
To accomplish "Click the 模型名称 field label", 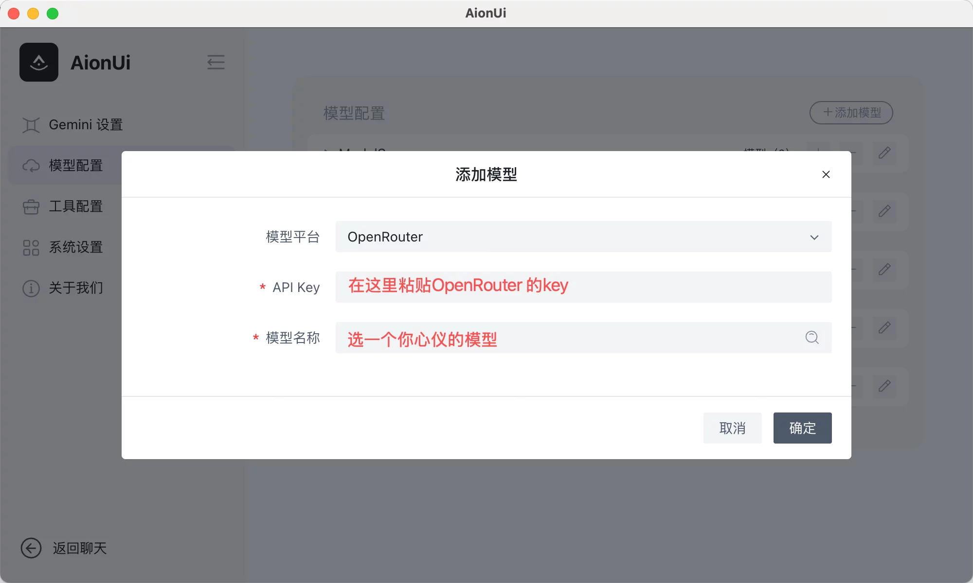I will pos(293,338).
